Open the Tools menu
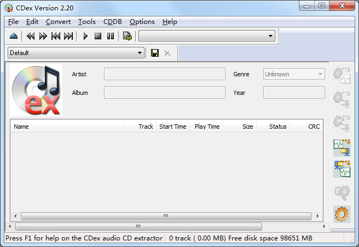359x247 pixels. click(87, 22)
